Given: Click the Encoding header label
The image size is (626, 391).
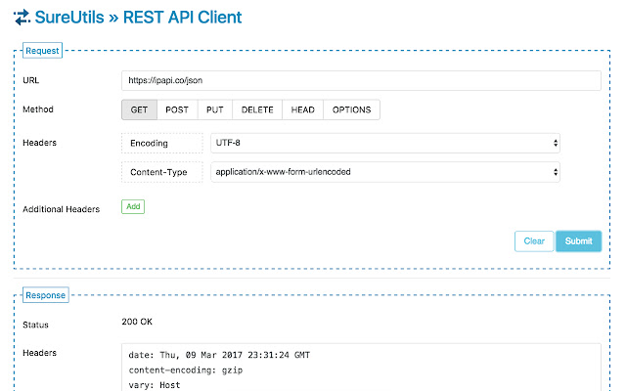Looking at the screenshot, I should click(x=162, y=144).
